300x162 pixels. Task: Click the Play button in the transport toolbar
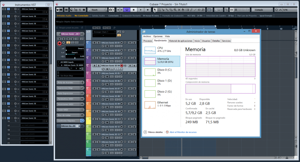pos(141,10)
